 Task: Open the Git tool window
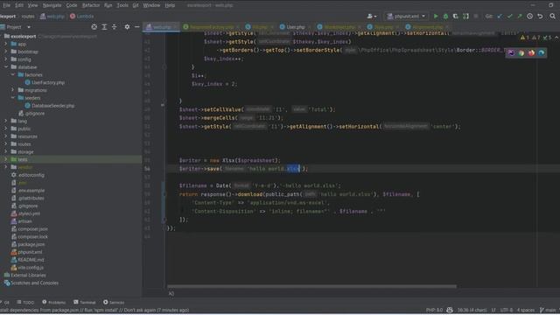tap(5, 303)
